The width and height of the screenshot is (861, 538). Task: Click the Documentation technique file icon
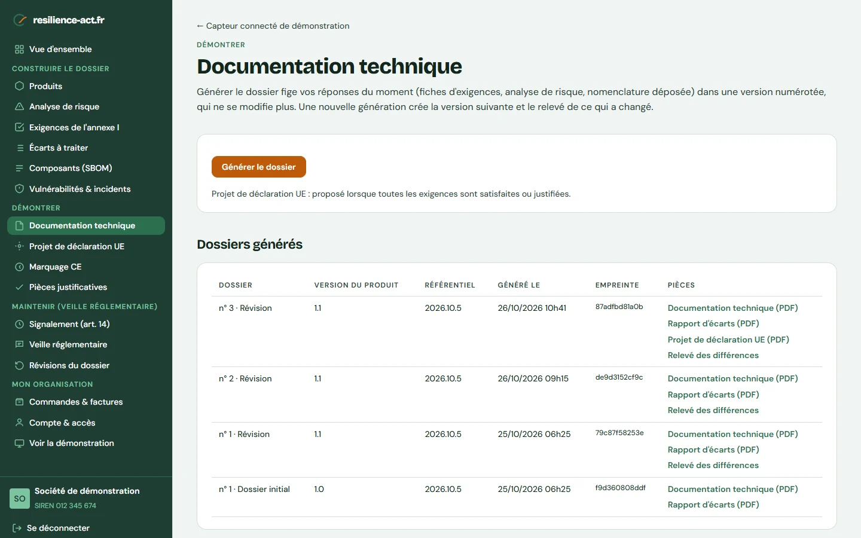click(x=19, y=225)
